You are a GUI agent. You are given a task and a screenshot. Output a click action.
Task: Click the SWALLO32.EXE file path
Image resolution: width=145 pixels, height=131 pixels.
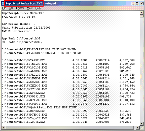pos(24,71)
